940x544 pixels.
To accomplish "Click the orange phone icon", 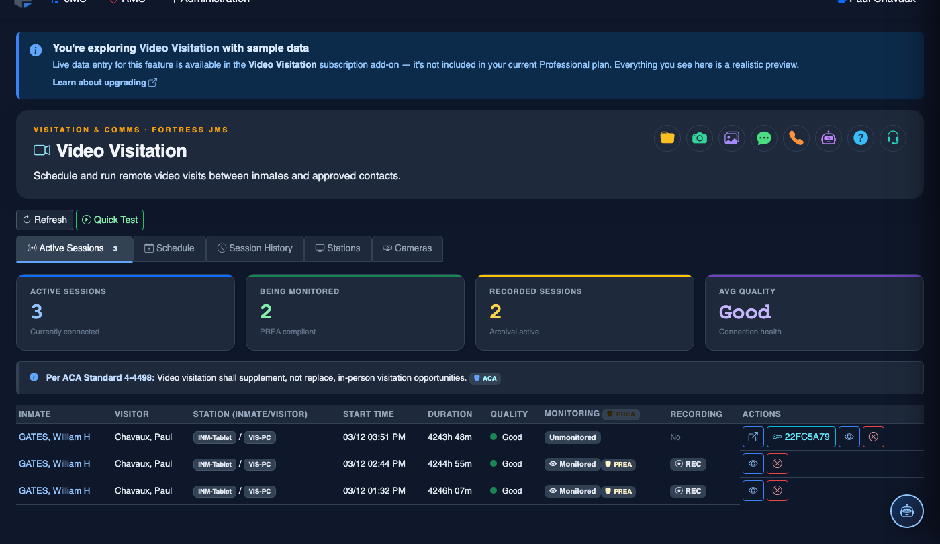I will coord(796,138).
